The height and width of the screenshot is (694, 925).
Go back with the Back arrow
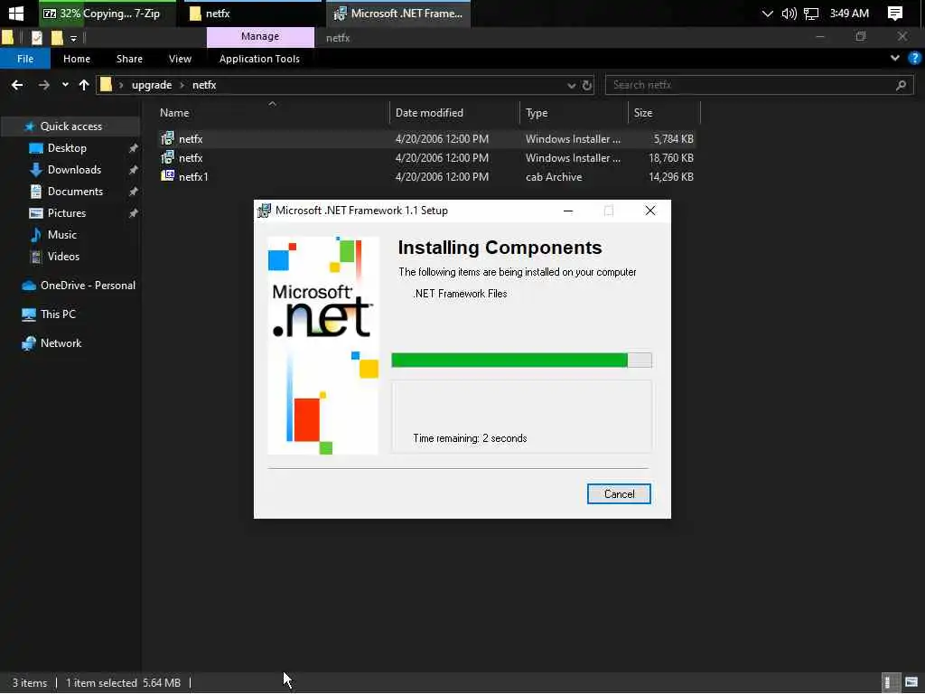(x=17, y=85)
